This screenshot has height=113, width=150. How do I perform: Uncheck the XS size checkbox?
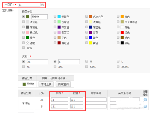pos(24,62)
